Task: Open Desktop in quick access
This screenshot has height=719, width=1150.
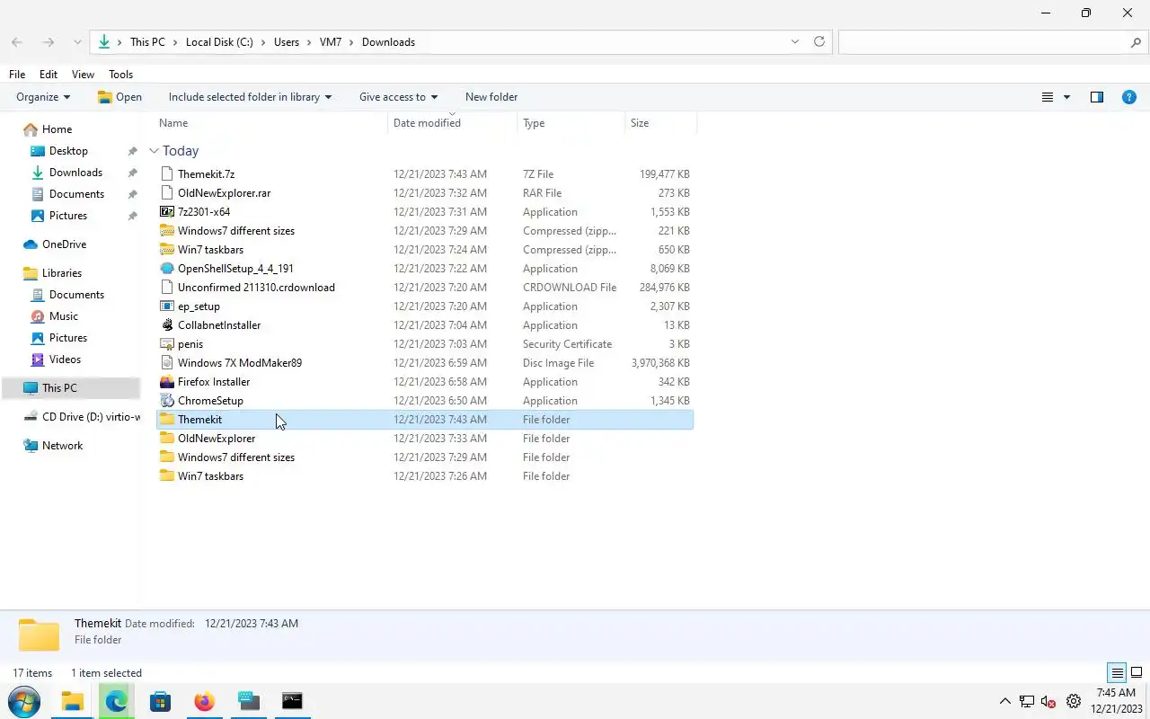Action: tap(68, 151)
